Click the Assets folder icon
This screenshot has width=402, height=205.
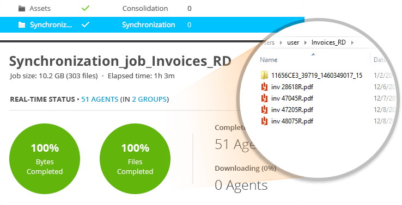pyautogui.click(x=22, y=9)
